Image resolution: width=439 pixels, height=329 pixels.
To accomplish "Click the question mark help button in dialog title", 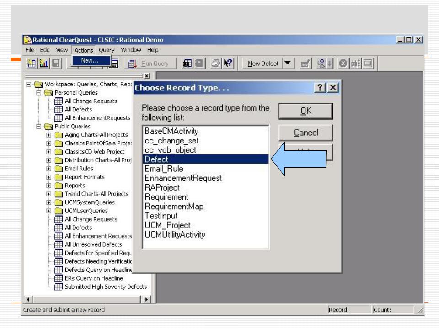I will (320, 88).
